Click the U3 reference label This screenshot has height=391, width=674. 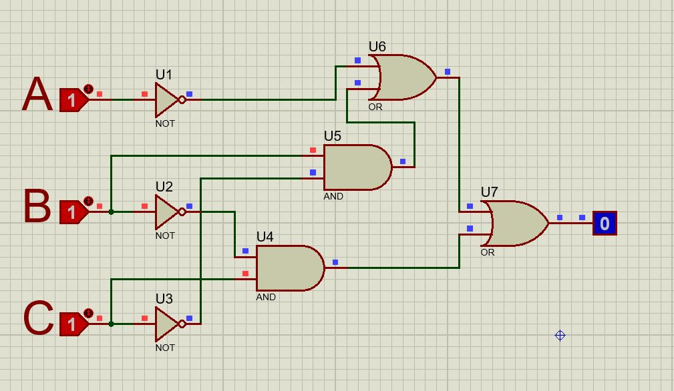point(164,299)
